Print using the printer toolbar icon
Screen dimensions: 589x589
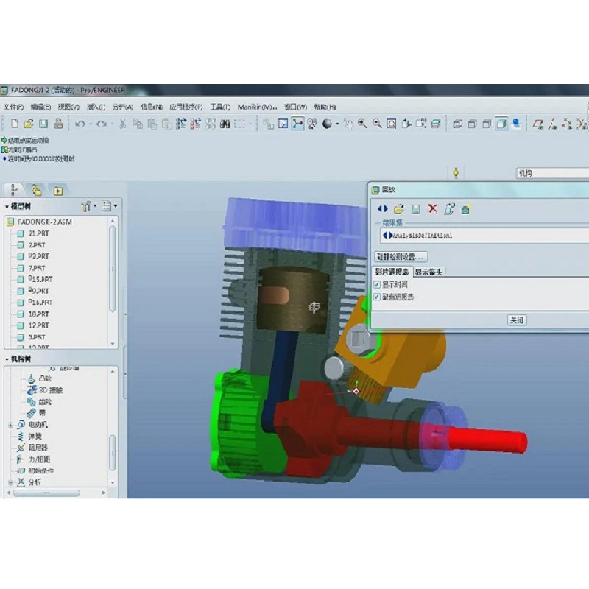pyautogui.click(x=58, y=123)
